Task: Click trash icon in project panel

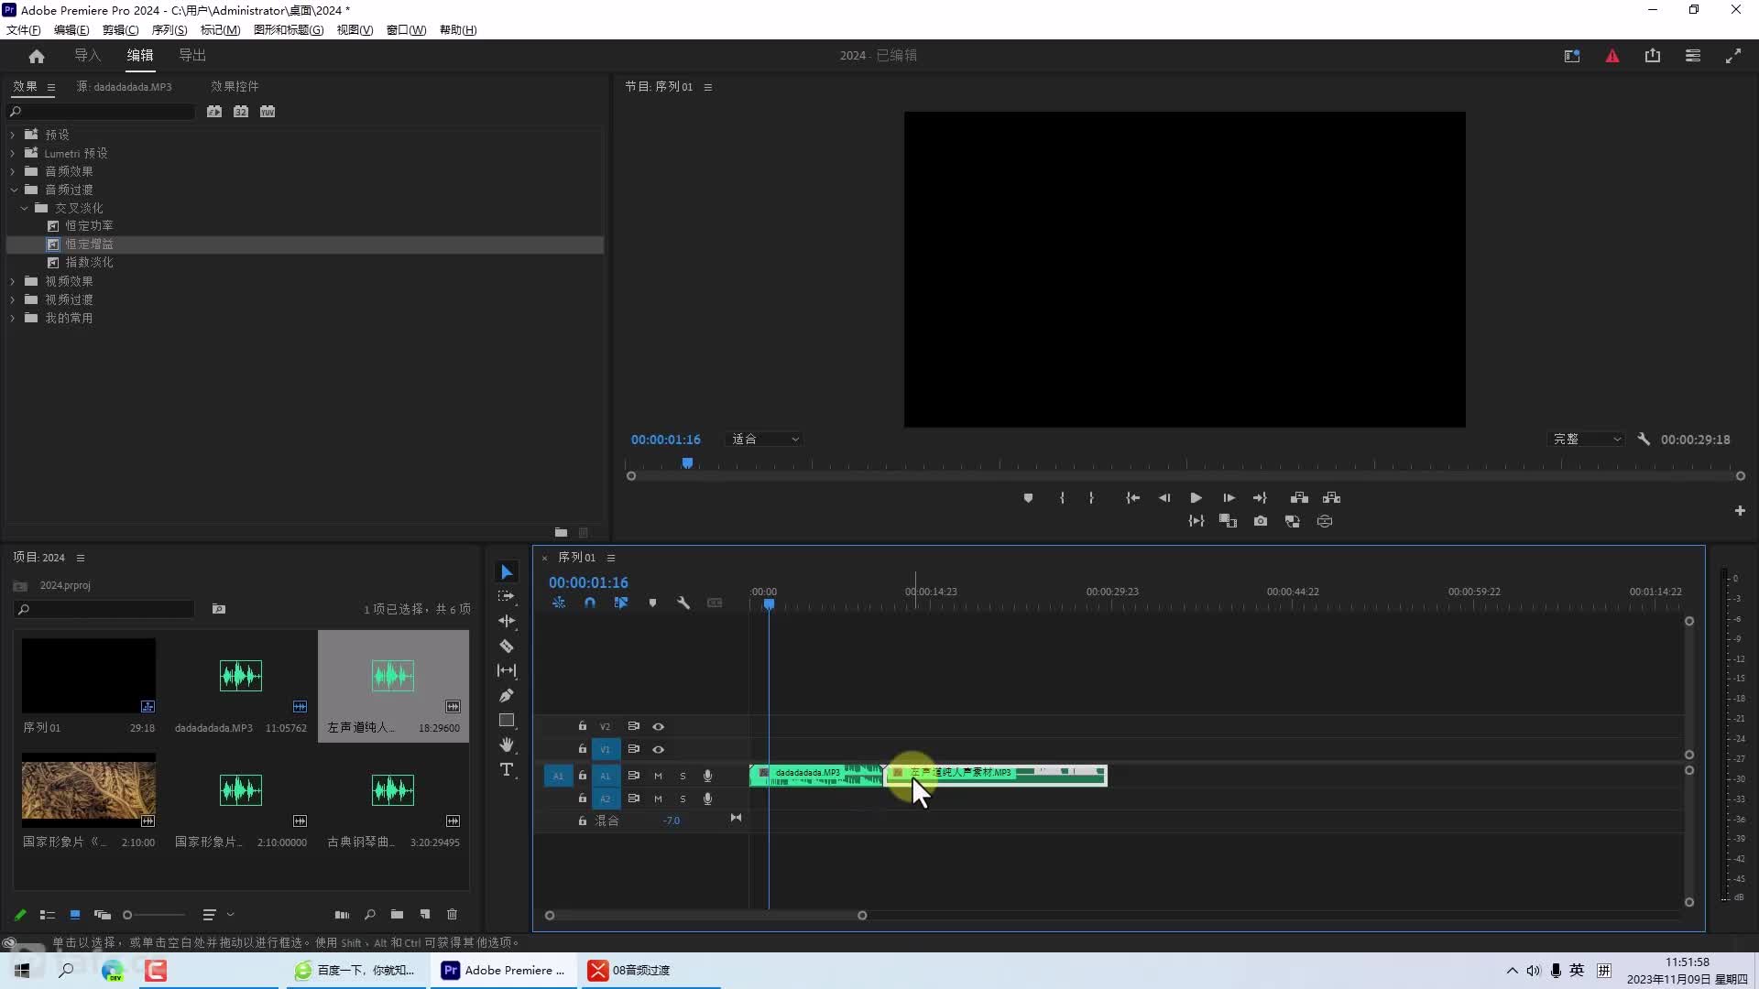Action: click(452, 915)
